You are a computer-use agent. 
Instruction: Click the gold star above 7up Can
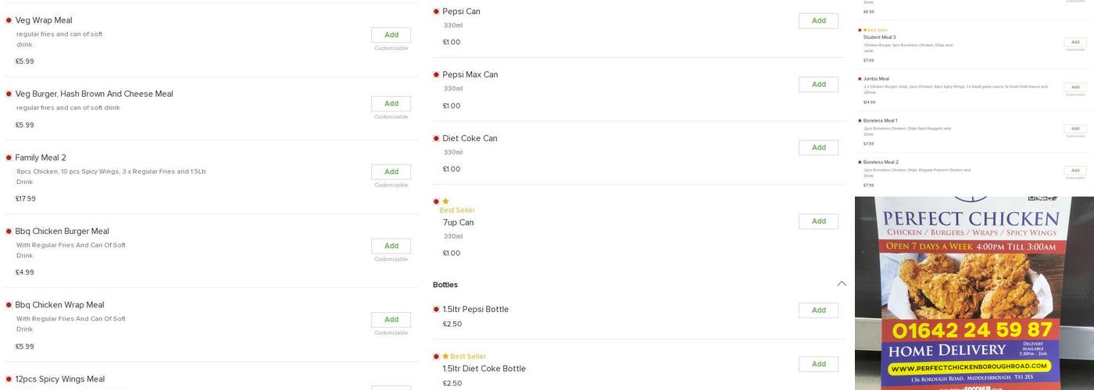(x=445, y=201)
